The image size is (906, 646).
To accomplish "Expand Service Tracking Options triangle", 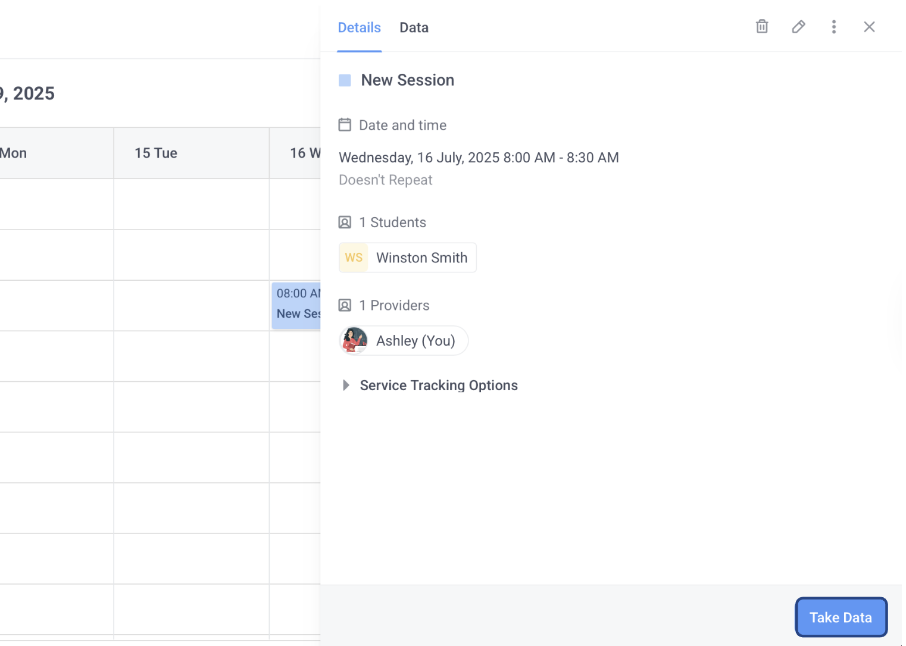I will (346, 385).
